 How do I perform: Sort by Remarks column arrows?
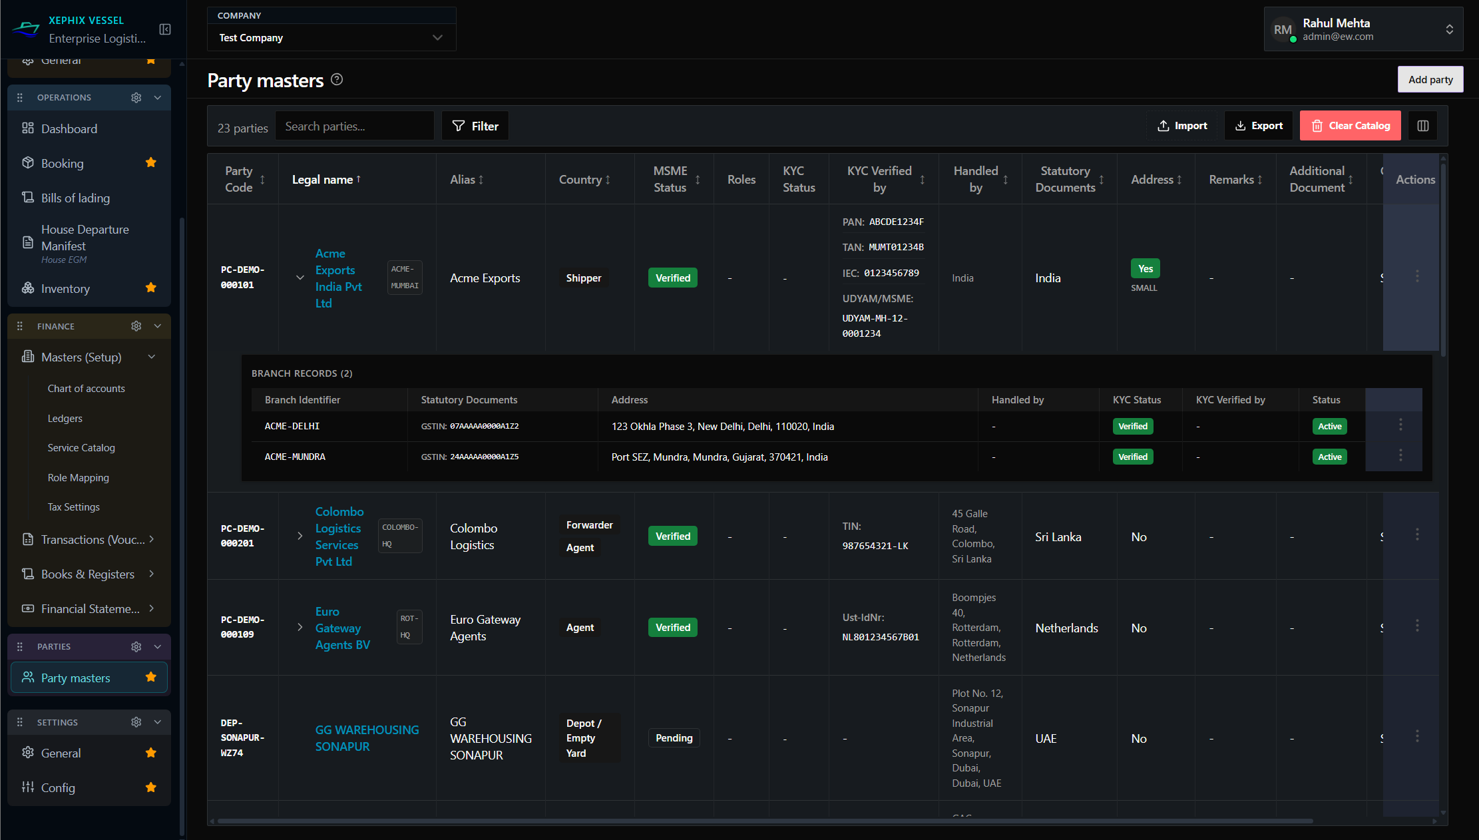pos(1259,180)
